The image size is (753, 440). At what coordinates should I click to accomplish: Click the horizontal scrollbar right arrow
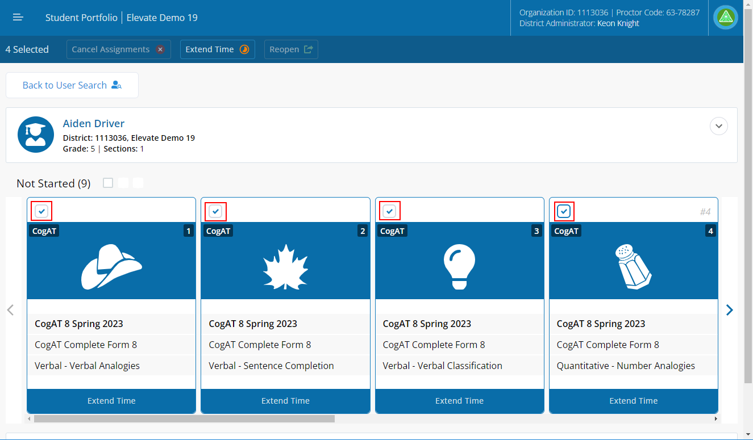click(x=716, y=418)
